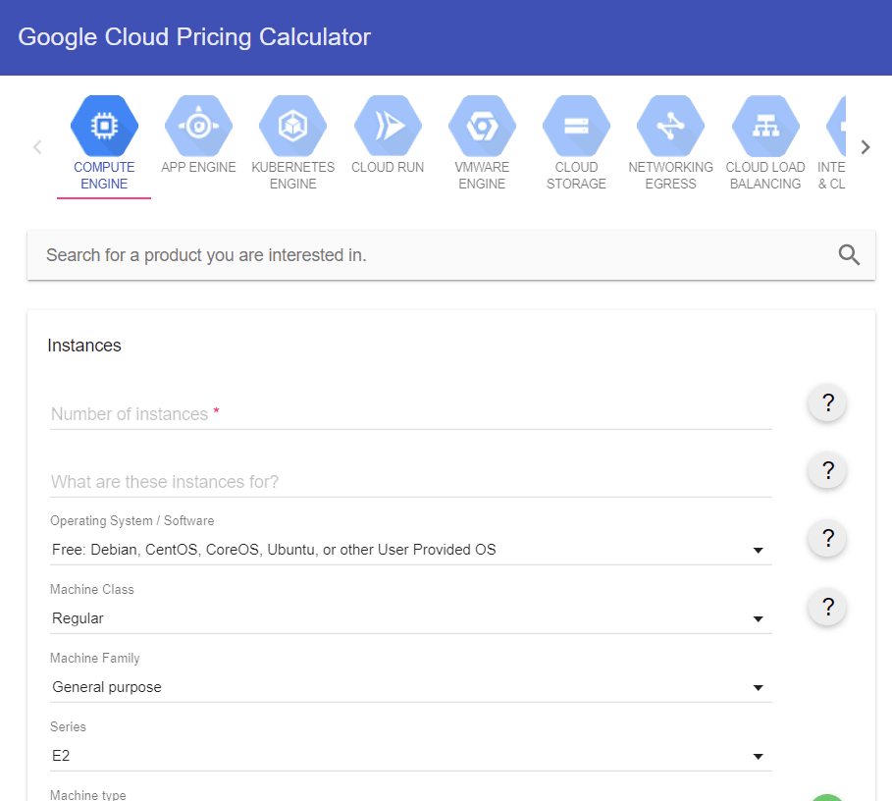Image resolution: width=892 pixels, height=801 pixels.
Task: Open the VMware Engine product icon
Action: pyautogui.click(x=482, y=126)
